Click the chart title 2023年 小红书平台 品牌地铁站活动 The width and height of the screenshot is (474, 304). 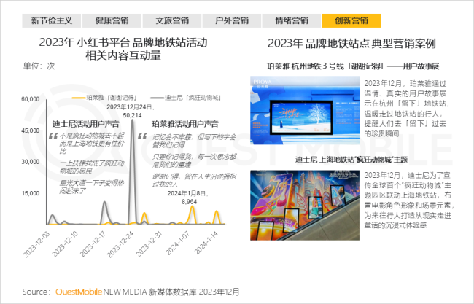tap(123, 42)
